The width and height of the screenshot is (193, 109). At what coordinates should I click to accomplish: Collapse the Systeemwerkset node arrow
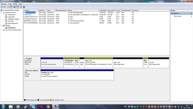[x=2, y=13]
